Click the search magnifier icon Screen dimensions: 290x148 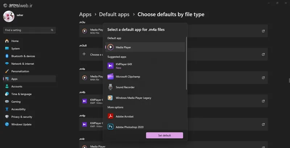click(52, 30)
